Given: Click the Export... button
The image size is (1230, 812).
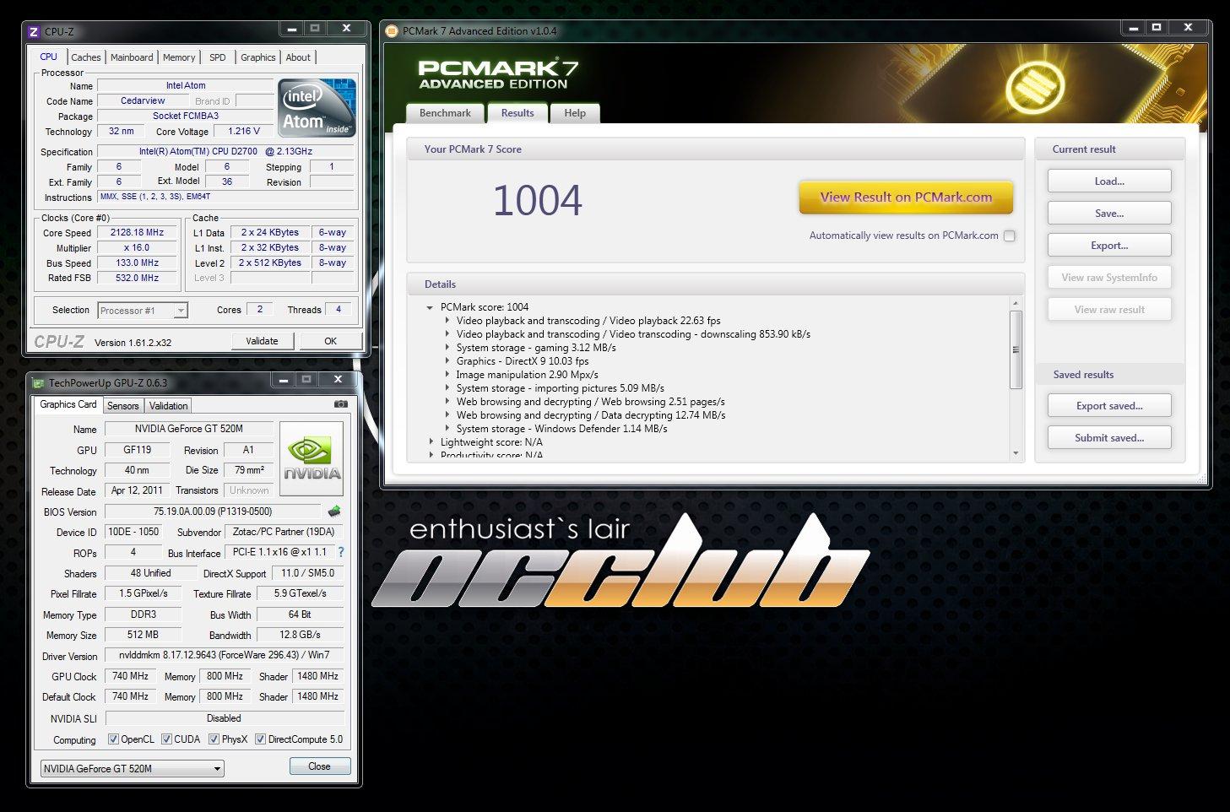Looking at the screenshot, I should [1109, 246].
